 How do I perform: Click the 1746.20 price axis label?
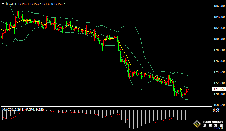tap(219, 72)
